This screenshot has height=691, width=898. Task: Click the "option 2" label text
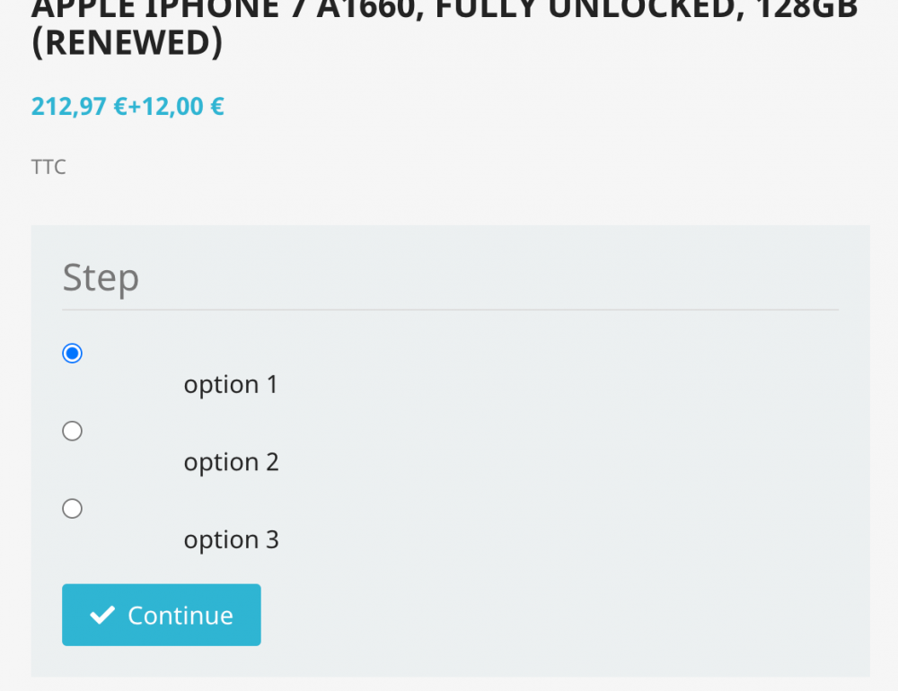coord(231,462)
